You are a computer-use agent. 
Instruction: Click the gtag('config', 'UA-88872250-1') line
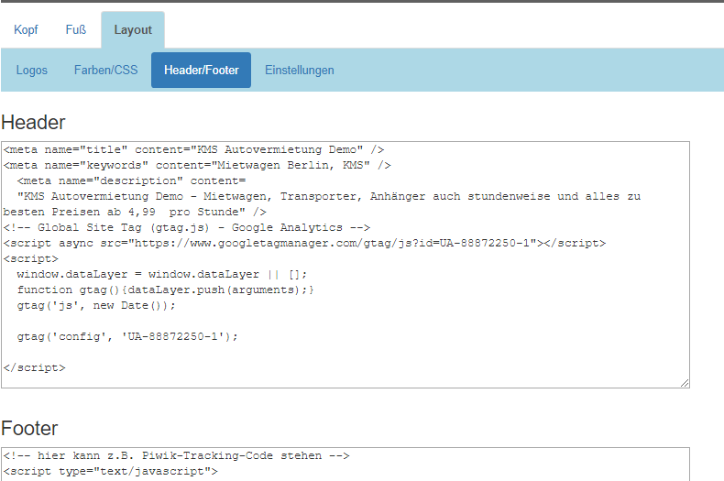tap(127, 336)
